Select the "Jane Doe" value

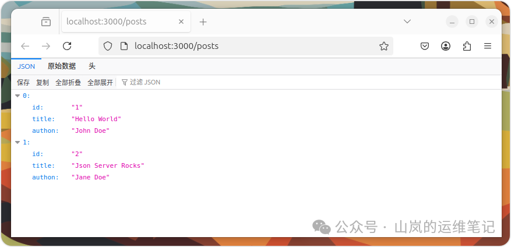tap(90, 177)
